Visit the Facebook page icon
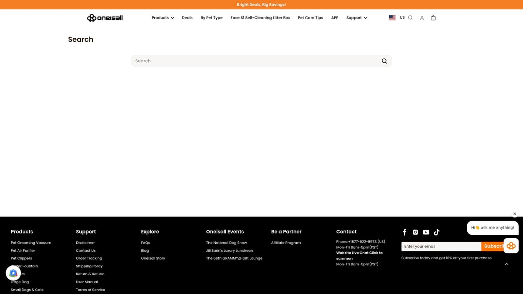This screenshot has height=294, width=523. click(x=404, y=232)
